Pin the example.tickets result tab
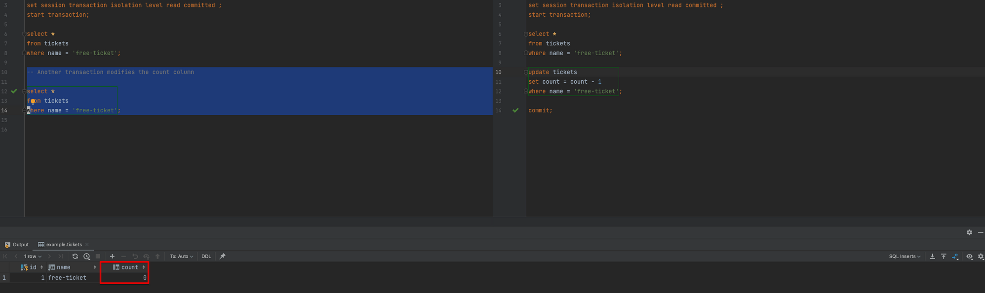 click(223, 256)
